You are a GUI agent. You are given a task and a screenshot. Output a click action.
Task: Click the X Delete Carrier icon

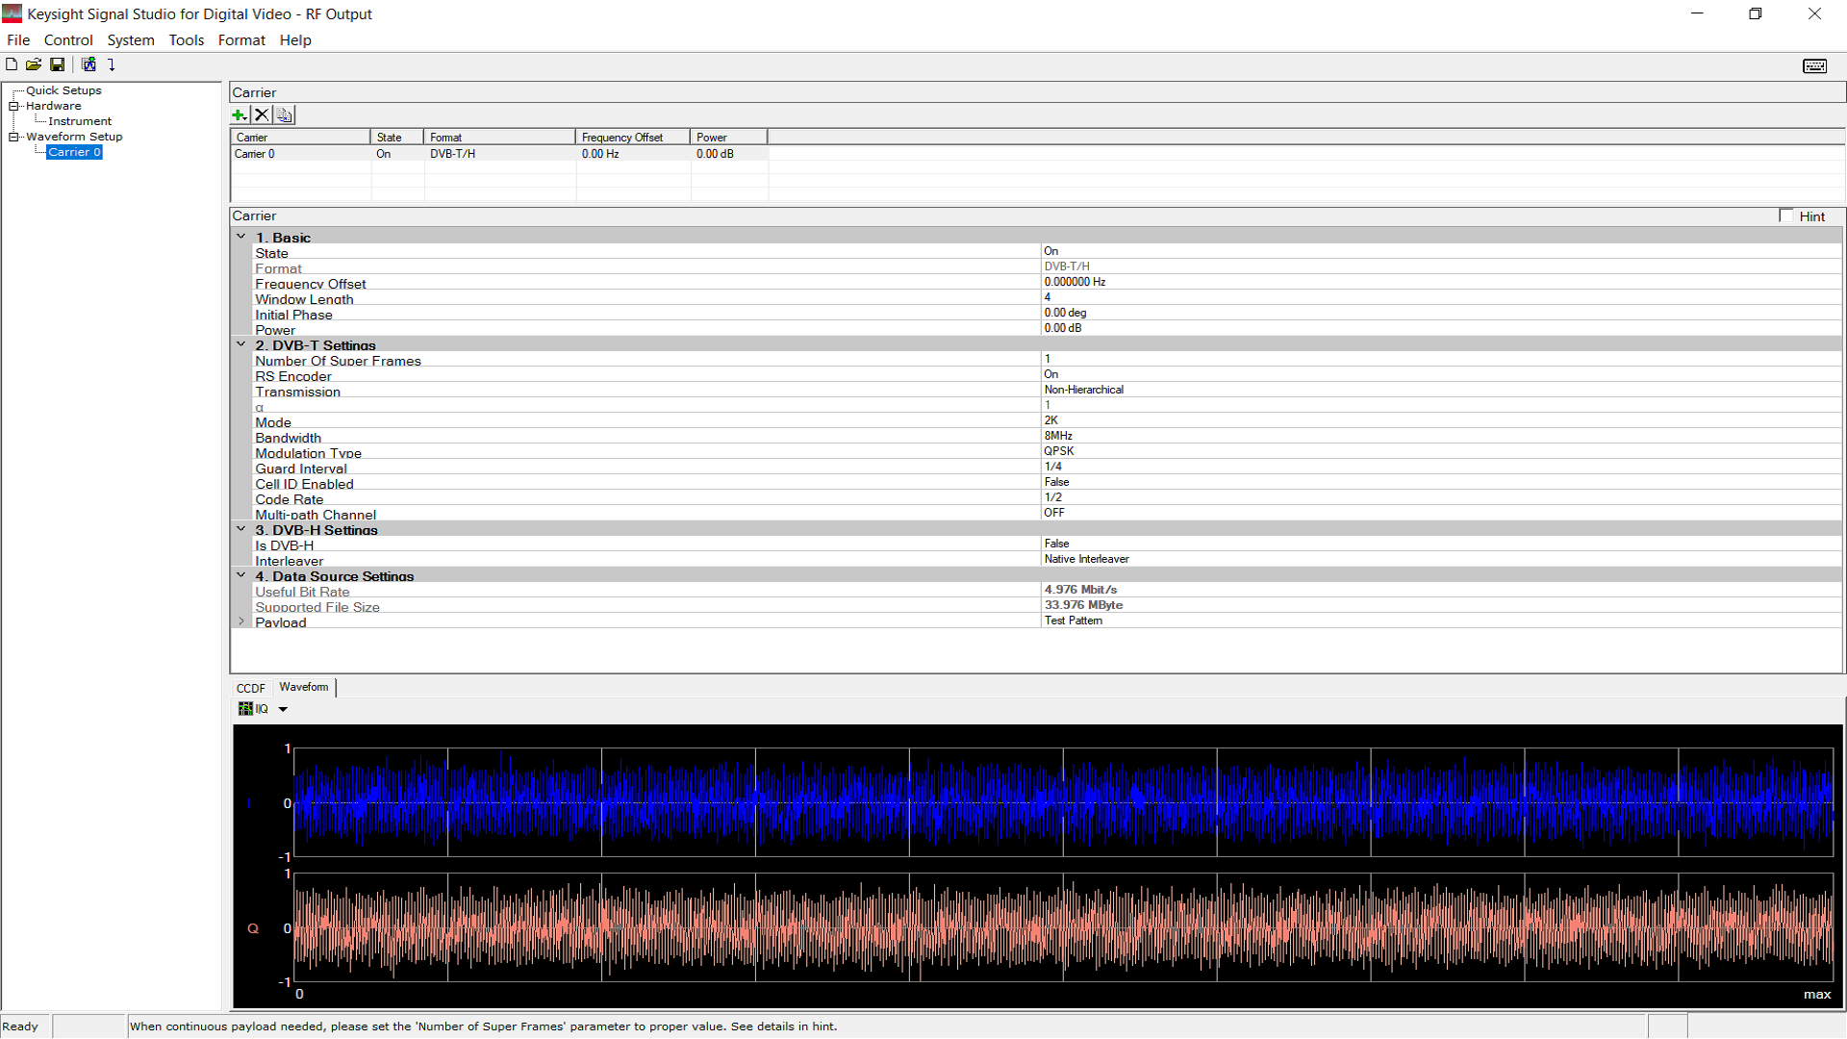coord(262,114)
